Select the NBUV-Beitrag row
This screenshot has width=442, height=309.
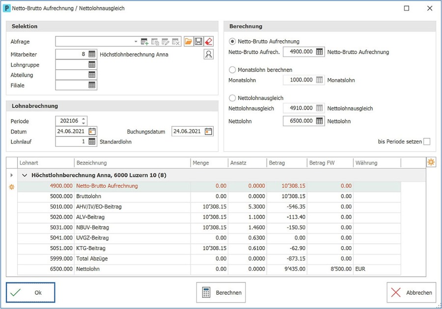(209, 227)
